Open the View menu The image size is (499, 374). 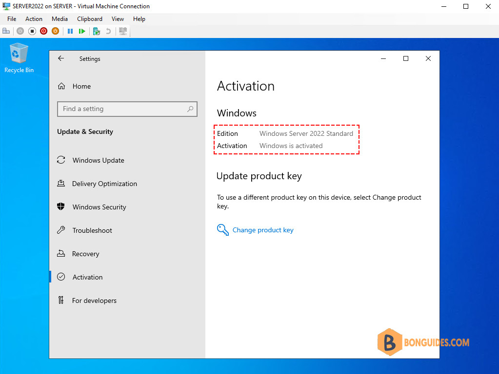[118, 19]
